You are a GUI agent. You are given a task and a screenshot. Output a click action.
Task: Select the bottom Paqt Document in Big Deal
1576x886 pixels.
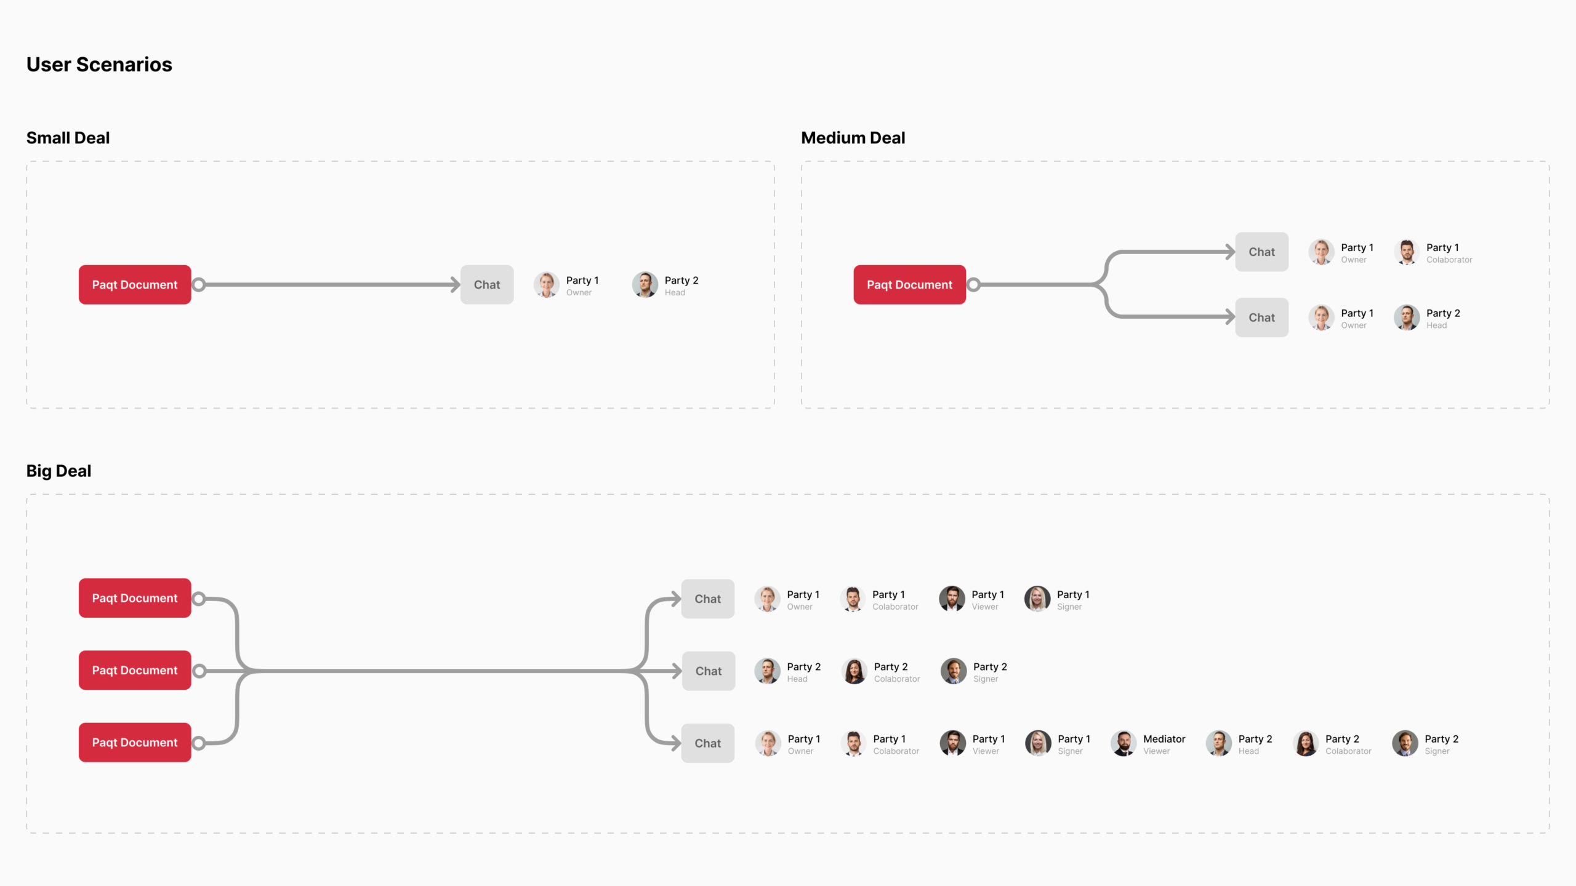(135, 743)
